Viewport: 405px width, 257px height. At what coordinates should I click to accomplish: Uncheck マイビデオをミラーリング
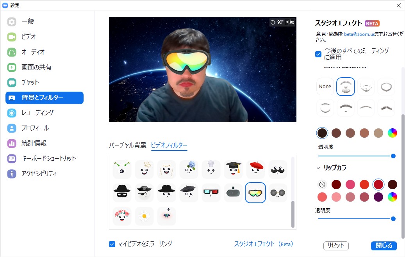(x=112, y=243)
